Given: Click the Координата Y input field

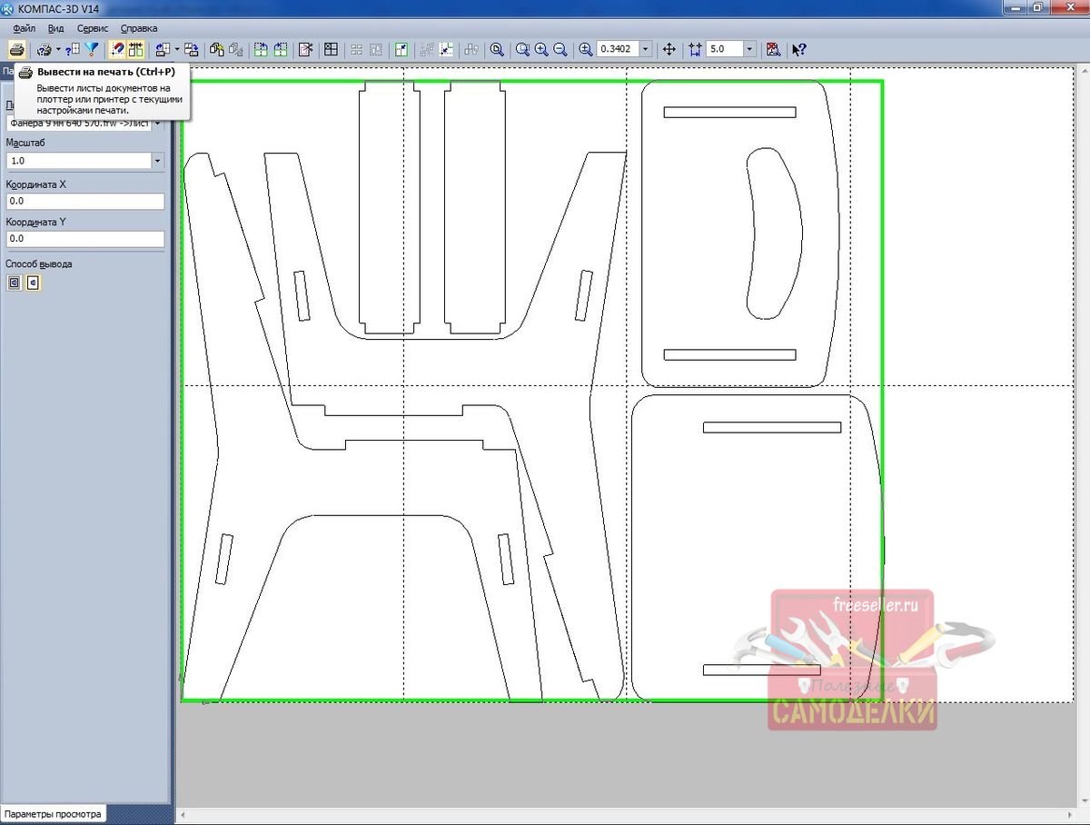Looking at the screenshot, I should tap(84, 239).
